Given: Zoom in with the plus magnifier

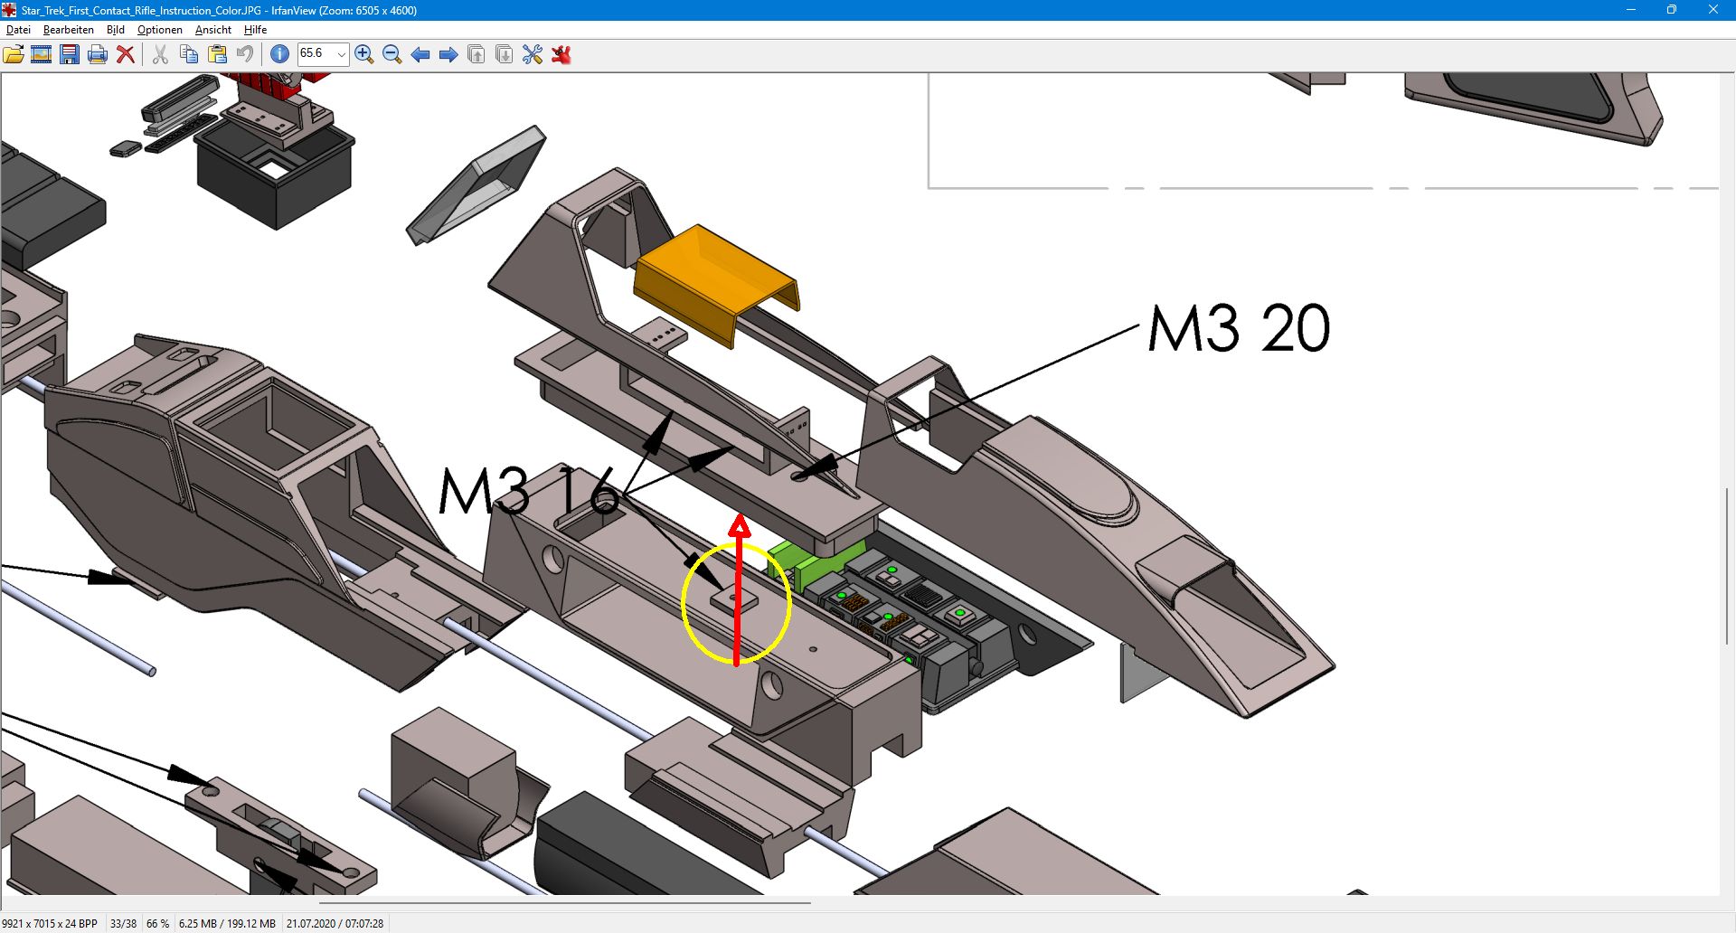Looking at the screenshot, I should click(x=364, y=54).
